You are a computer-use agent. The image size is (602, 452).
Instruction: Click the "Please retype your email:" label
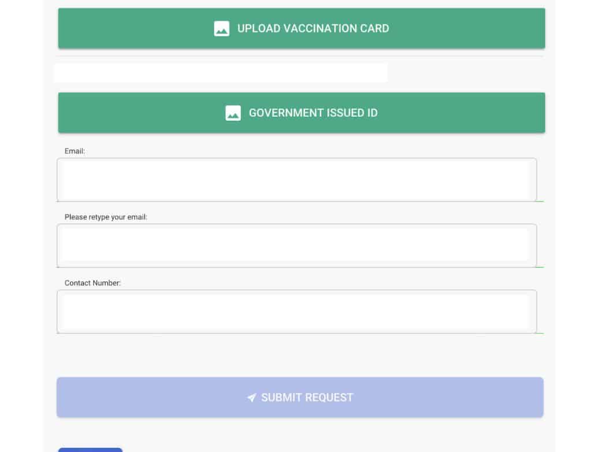[106, 217]
